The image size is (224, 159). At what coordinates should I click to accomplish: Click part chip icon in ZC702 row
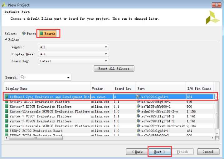(139, 131)
